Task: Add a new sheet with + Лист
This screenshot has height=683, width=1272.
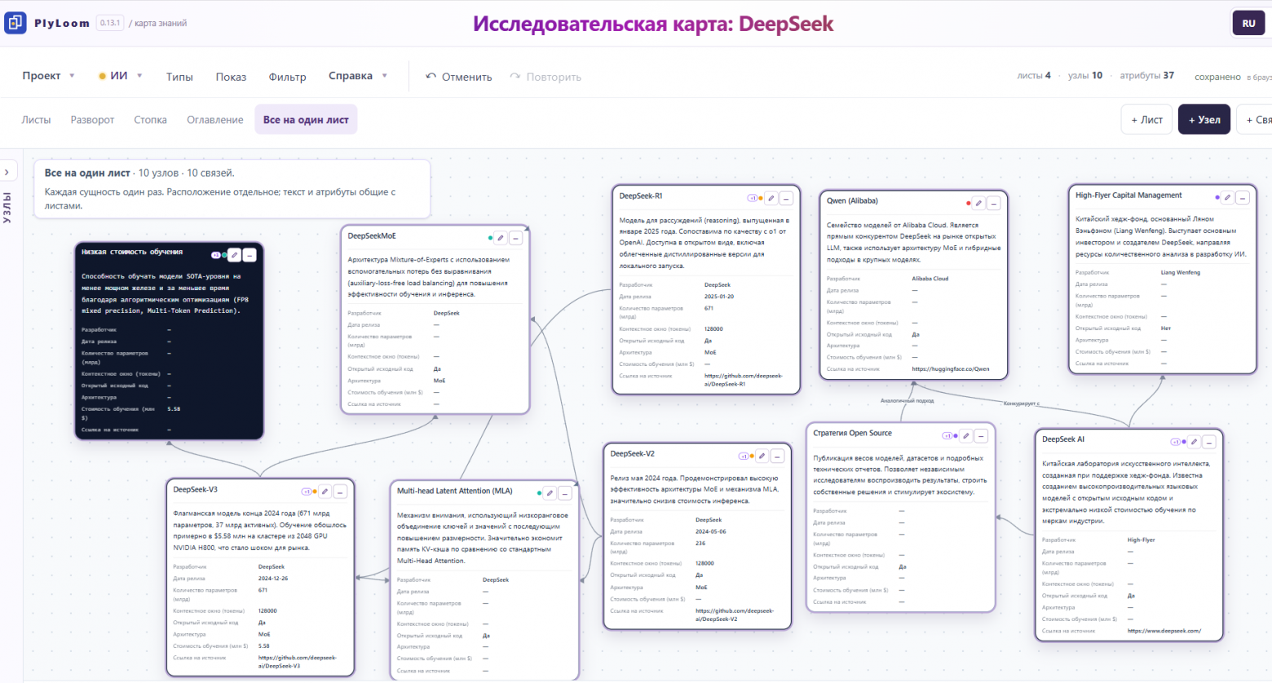Action: pos(1146,120)
